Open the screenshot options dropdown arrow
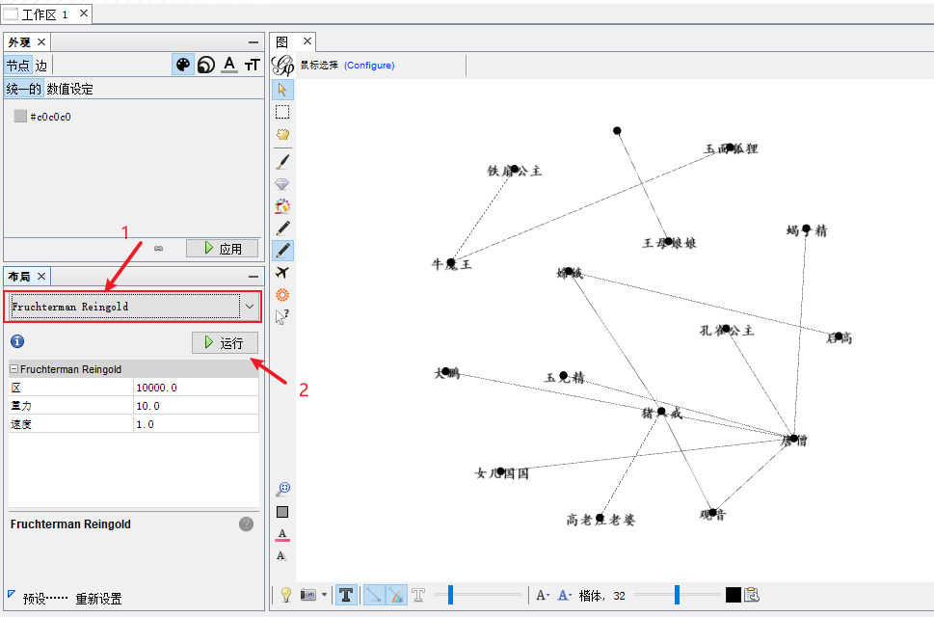This screenshot has width=934, height=617. point(324,595)
